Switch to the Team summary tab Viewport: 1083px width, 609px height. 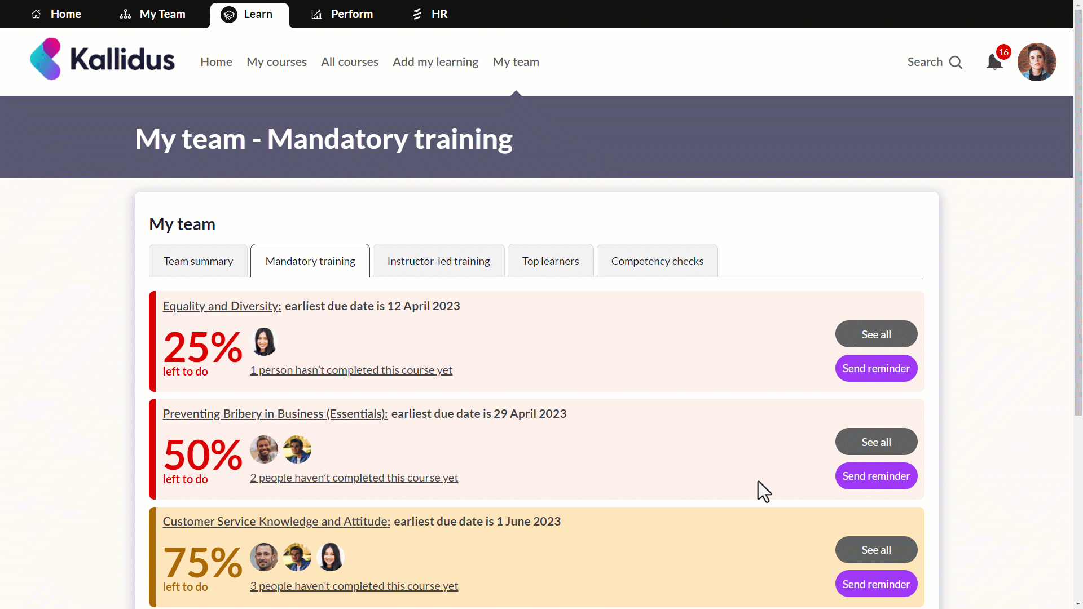click(198, 261)
